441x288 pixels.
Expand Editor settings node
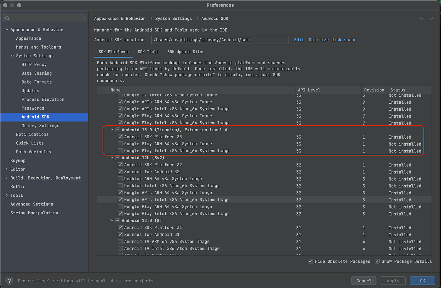coord(7,169)
